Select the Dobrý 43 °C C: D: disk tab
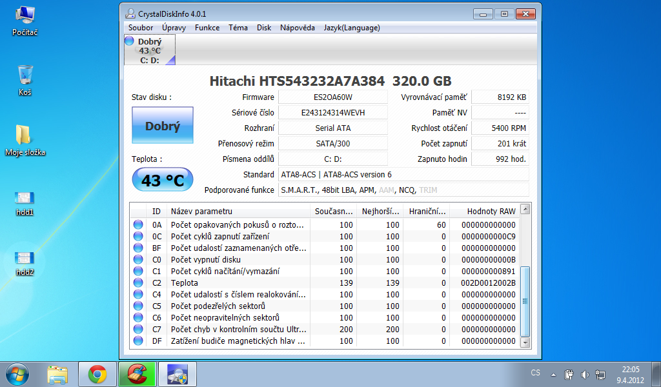Screen dimensions: 661x387 (x=150, y=50)
